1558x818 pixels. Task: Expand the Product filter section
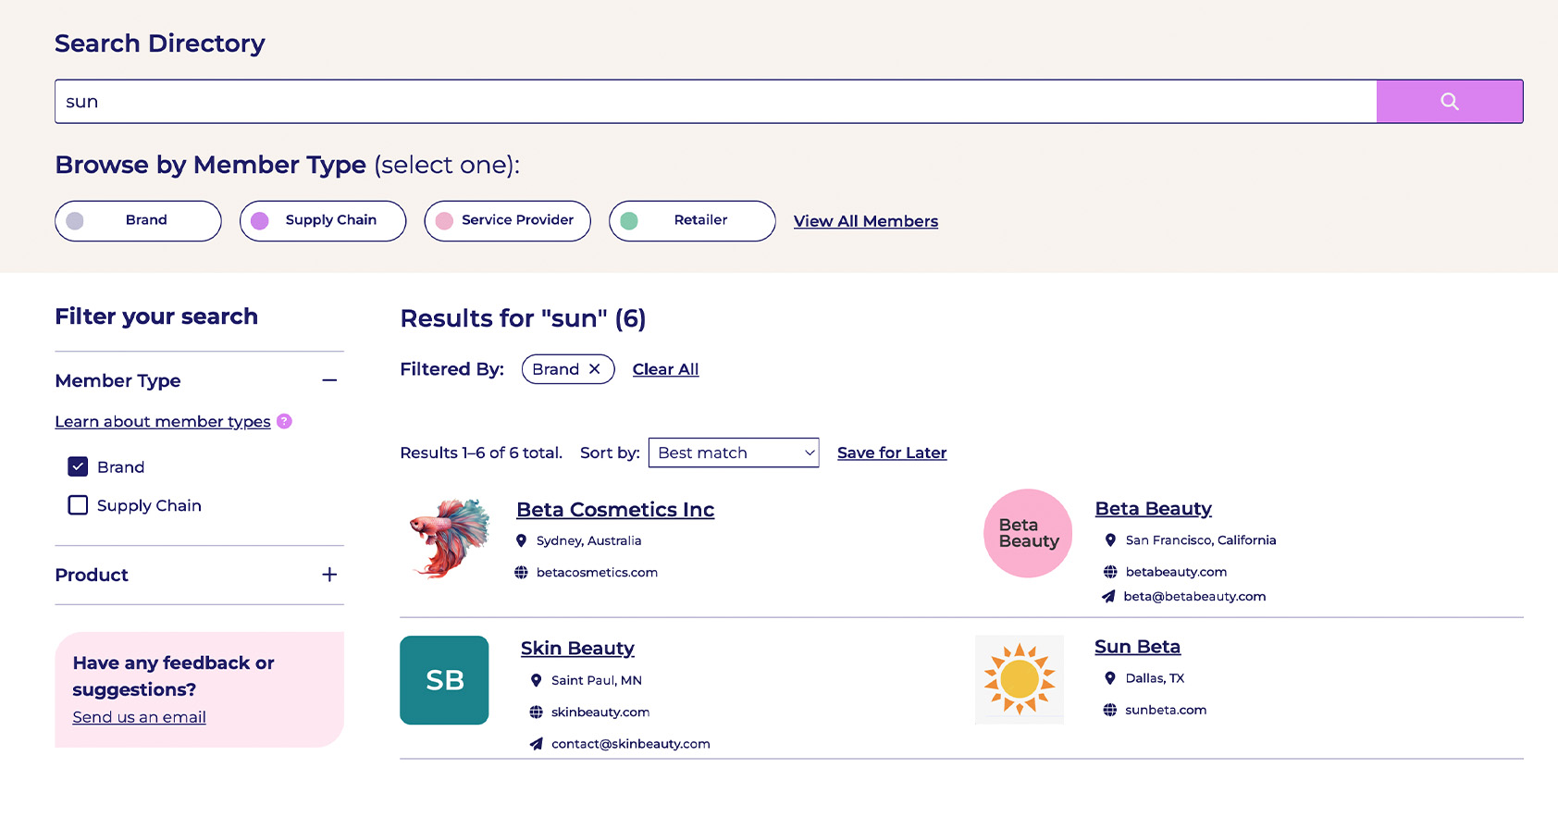pyautogui.click(x=329, y=575)
